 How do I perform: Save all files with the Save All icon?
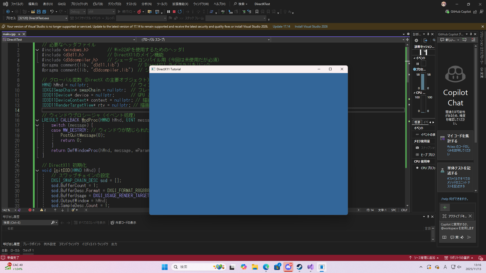[x=44, y=12]
